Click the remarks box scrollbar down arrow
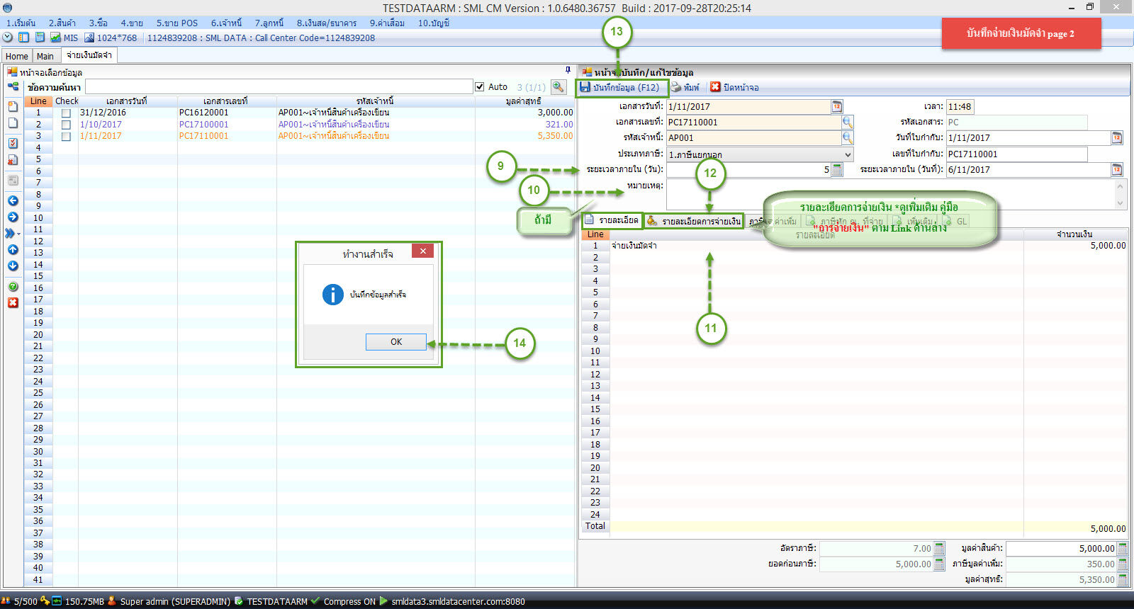This screenshot has width=1134, height=609. pos(1121,203)
